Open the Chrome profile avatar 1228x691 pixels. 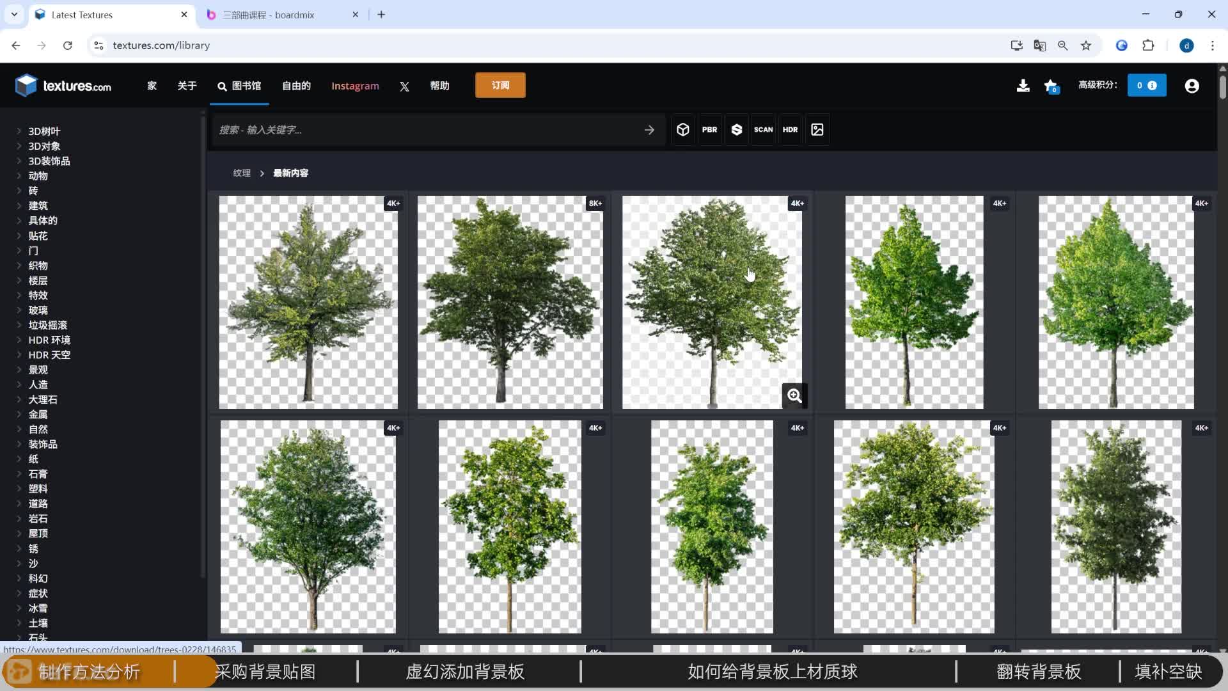coord(1186,45)
